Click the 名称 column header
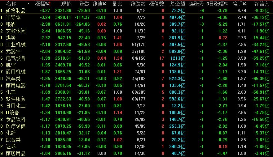This screenshot has height=157, width=273. (11, 4)
